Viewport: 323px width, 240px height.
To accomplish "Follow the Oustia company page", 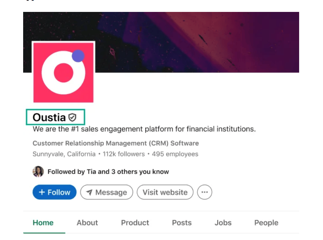I will pos(54,192).
